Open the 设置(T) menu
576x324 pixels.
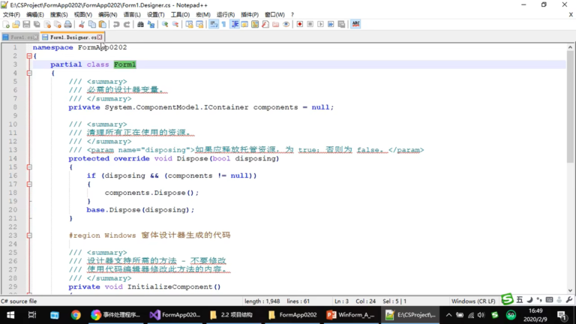156,15
